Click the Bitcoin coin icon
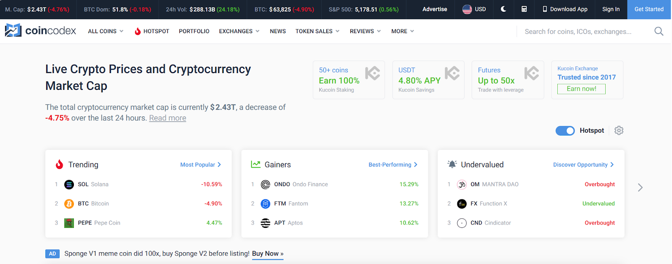The width and height of the screenshot is (672, 264). (x=69, y=204)
